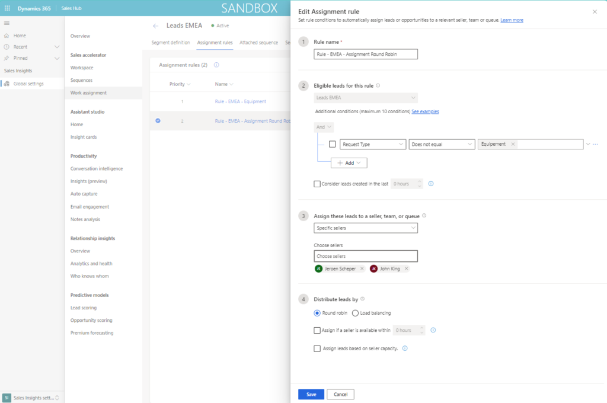Enable Consider leads created in the last
The width and height of the screenshot is (607, 403).
tap(317, 184)
